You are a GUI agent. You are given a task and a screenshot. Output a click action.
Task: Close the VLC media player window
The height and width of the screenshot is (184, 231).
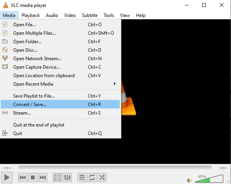pyautogui.click(x=222, y=5)
